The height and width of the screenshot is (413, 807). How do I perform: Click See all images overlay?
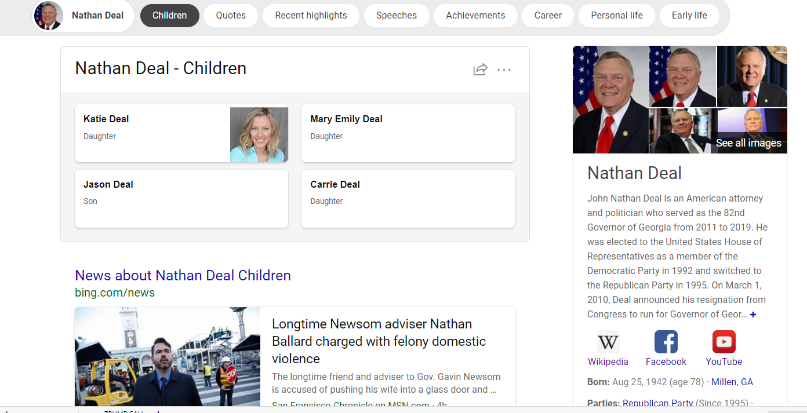click(748, 143)
